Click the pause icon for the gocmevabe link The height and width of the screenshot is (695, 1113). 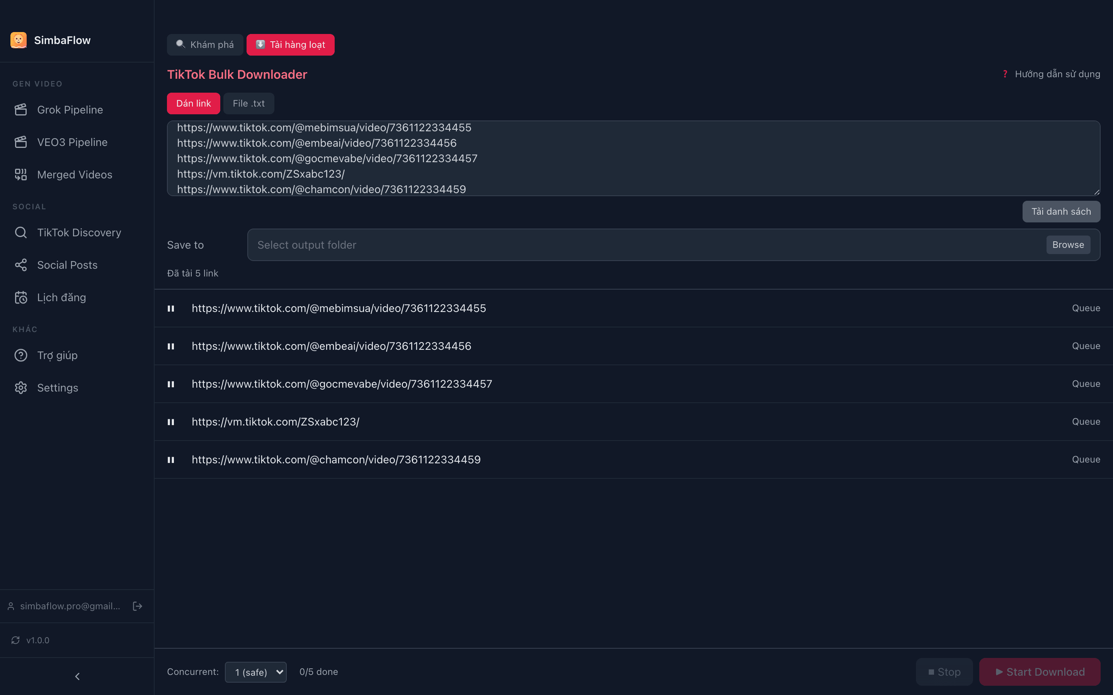(x=171, y=384)
